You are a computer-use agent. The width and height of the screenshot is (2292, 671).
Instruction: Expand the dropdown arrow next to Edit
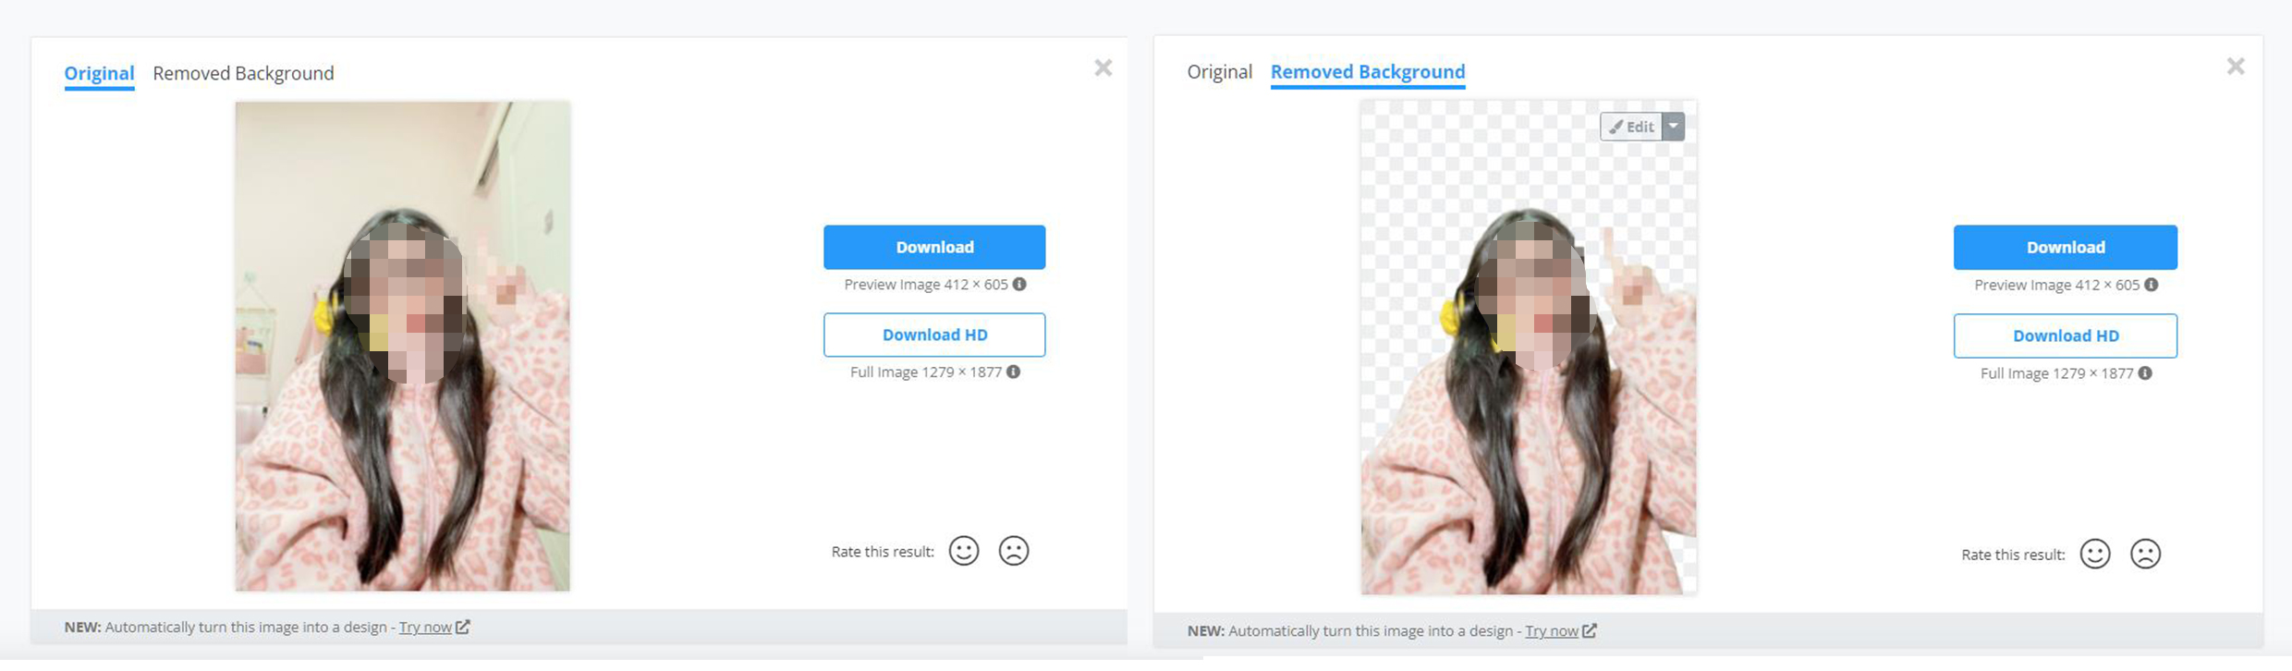(x=1673, y=127)
